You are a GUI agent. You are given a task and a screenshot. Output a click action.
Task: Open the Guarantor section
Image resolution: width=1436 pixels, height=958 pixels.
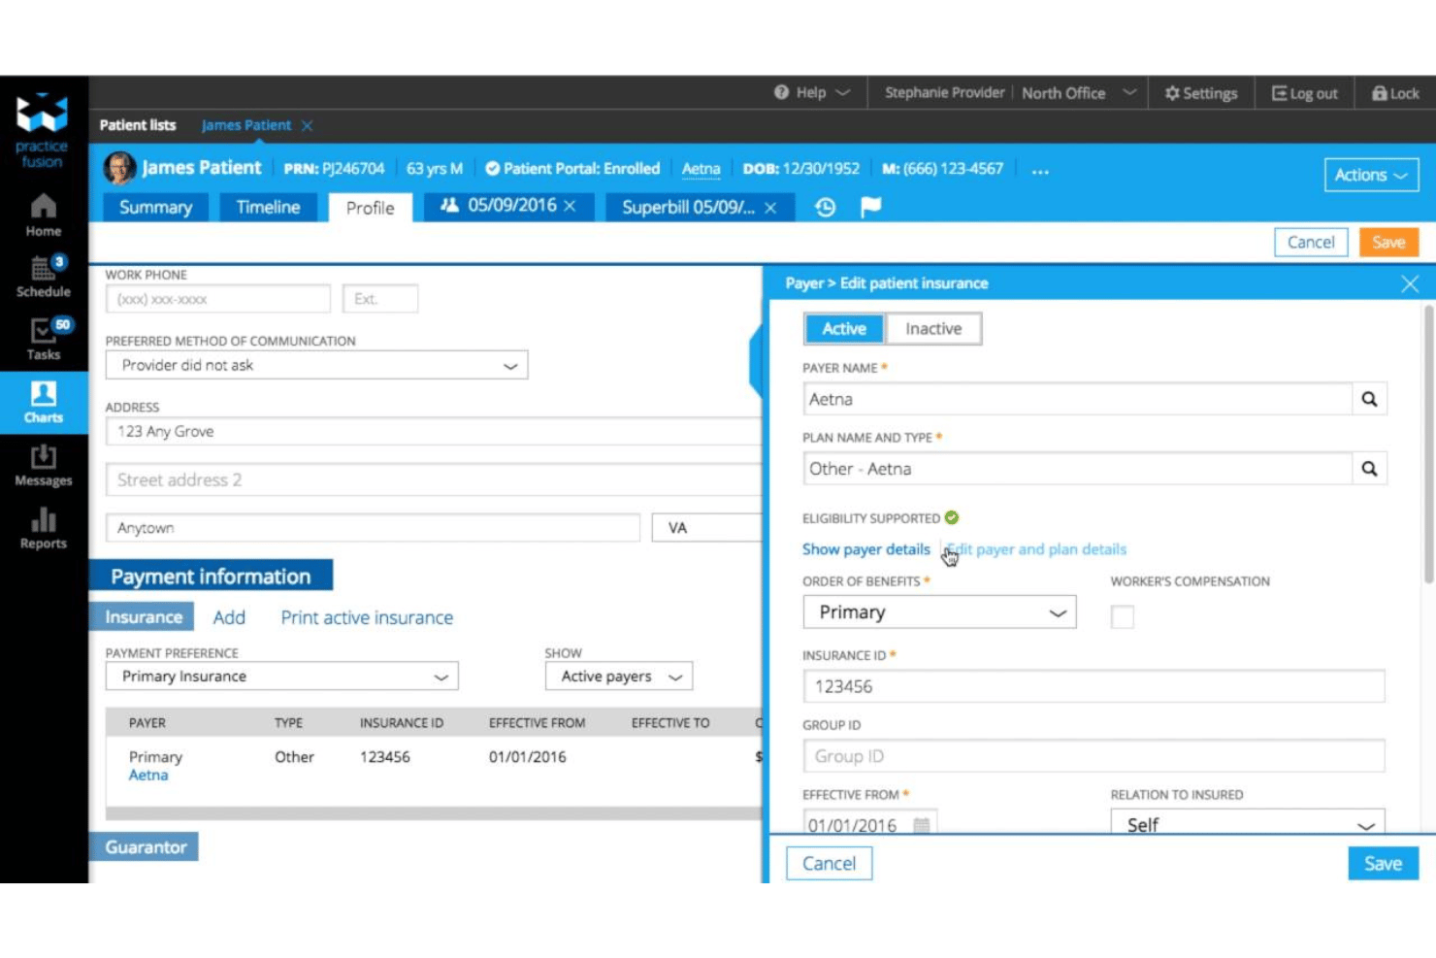click(146, 847)
